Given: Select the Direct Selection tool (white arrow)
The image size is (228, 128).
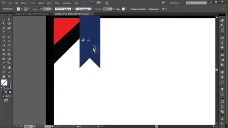Looking at the screenshot, I should click(9, 19).
